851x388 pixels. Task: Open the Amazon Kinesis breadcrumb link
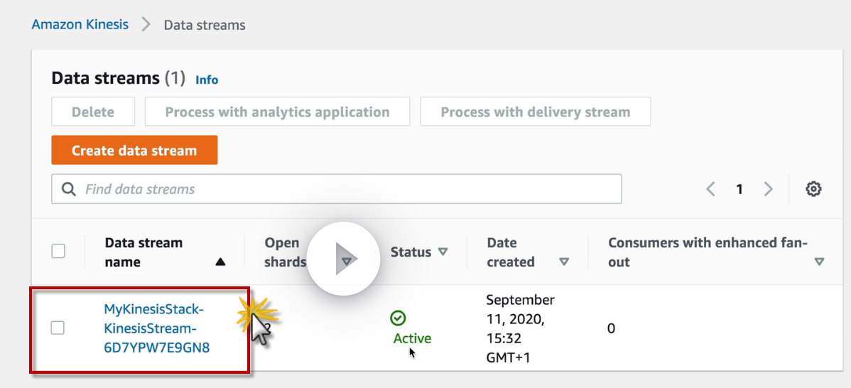[80, 25]
